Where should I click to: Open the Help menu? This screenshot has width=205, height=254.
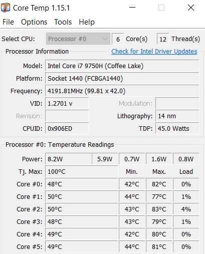click(x=87, y=22)
